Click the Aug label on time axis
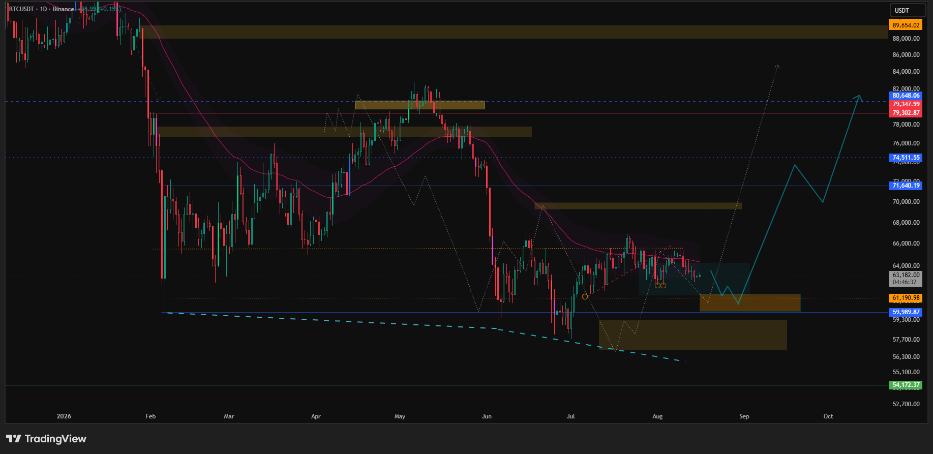Image resolution: width=933 pixels, height=454 pixels. pyautogui.click(x=657, y=416)
